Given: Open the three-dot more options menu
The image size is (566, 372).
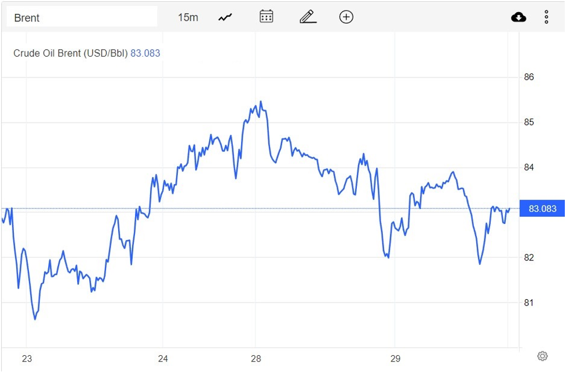Looking at the screenshot, I should coord(546,17).
